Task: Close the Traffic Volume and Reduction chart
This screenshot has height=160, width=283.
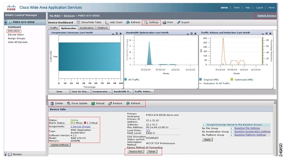Action: pos(270,34)
